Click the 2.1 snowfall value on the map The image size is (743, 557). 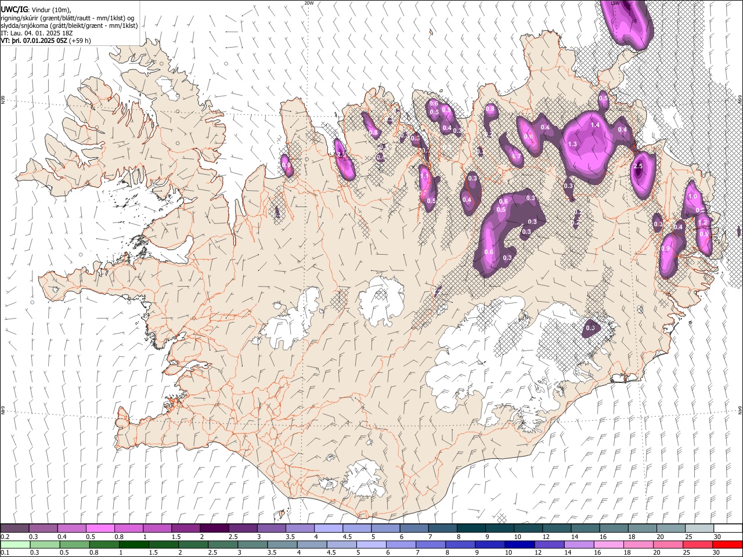[x=341, y=154]
